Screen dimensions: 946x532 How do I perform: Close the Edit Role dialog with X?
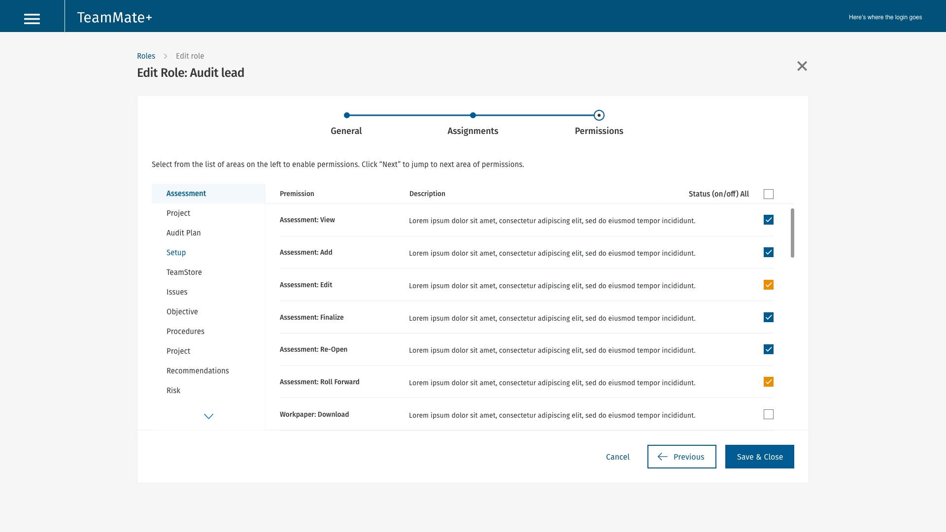click(802, 66)
